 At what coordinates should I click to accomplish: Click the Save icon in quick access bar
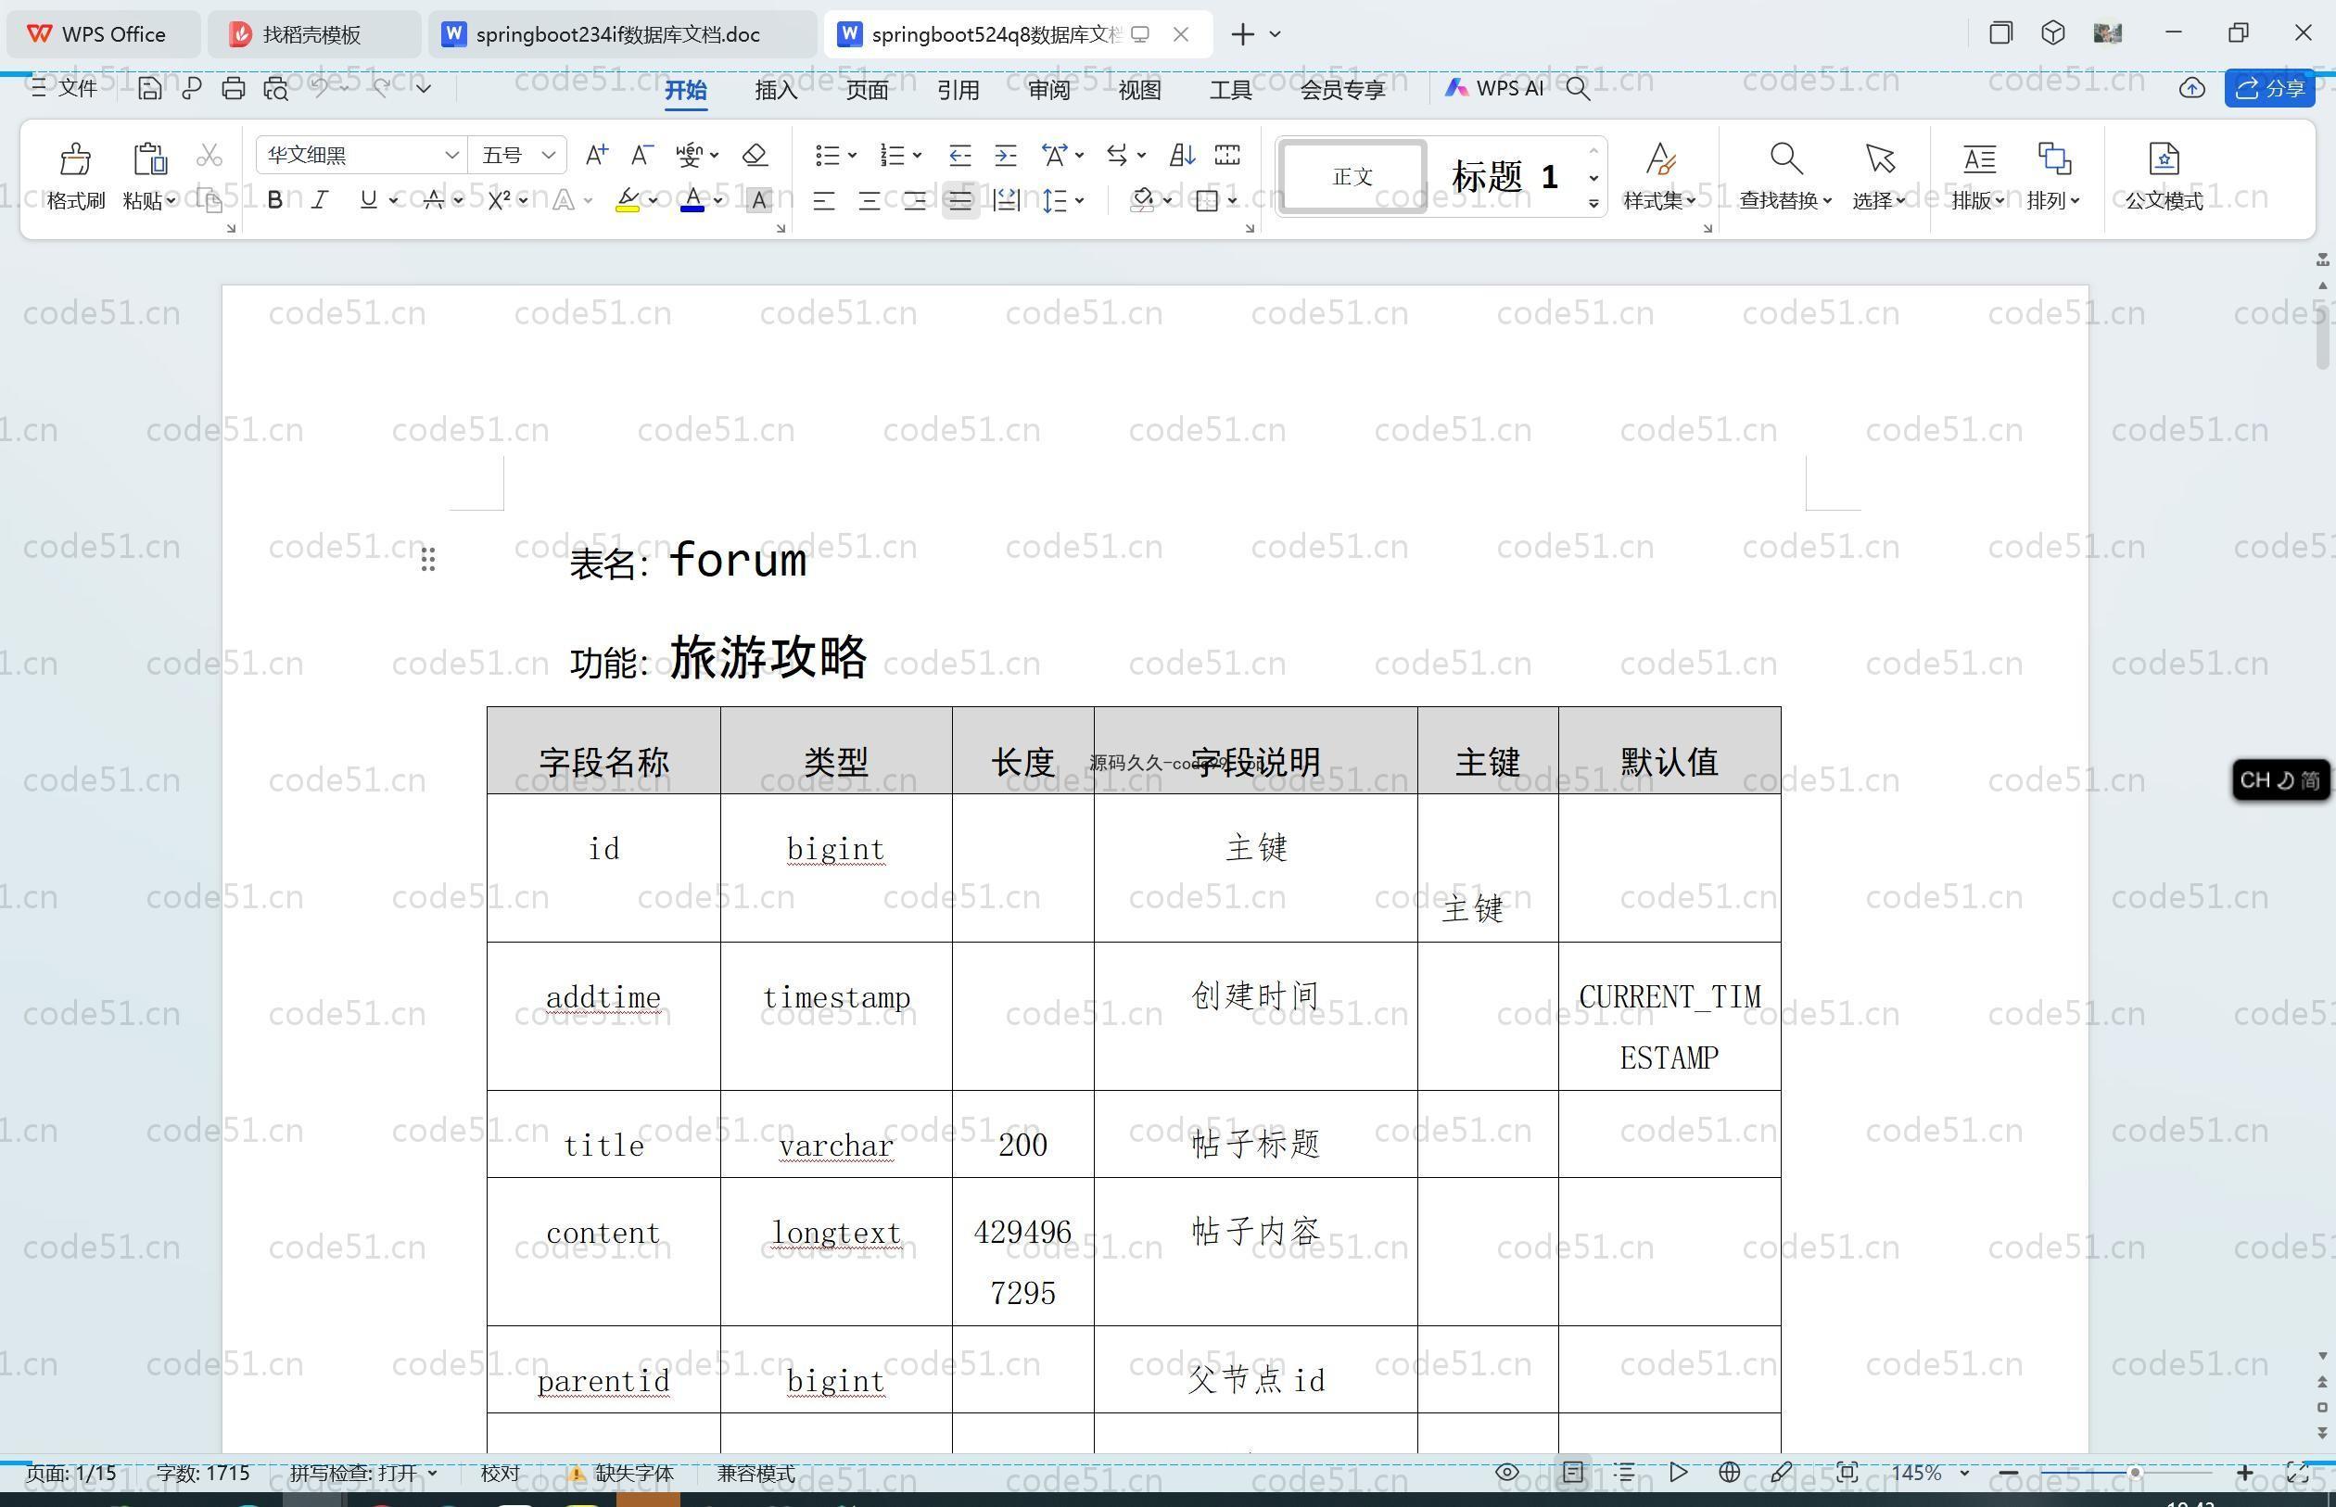(148, 88)
